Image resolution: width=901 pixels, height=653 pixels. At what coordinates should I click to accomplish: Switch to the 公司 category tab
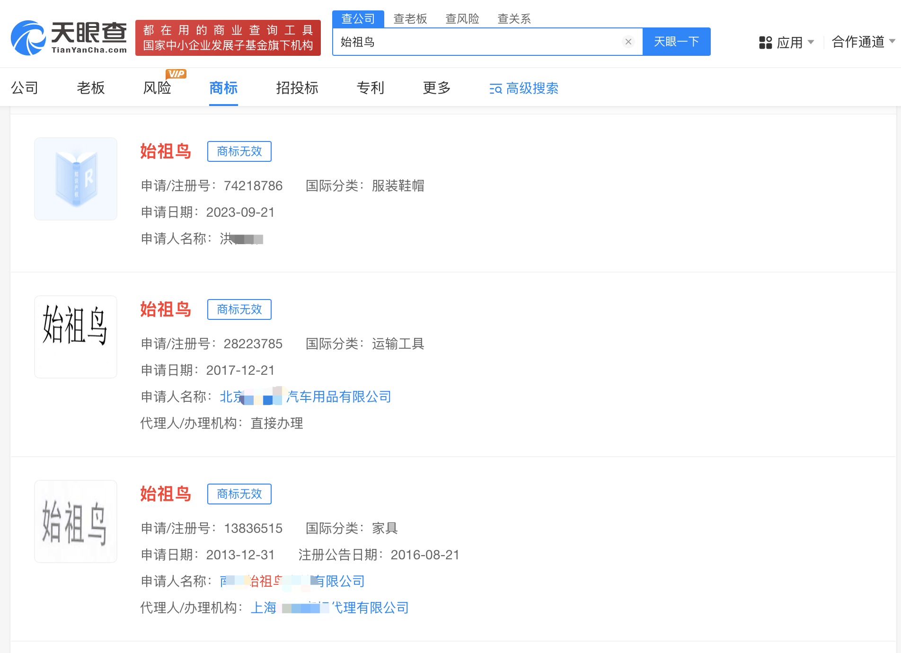point(25,88)
